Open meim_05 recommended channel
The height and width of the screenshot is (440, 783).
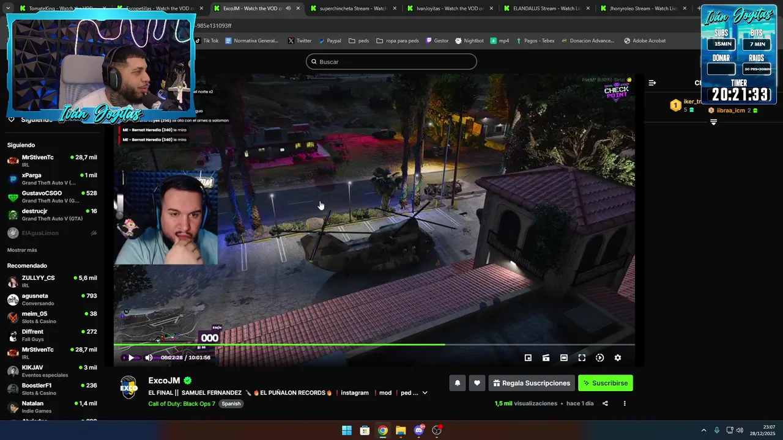point(52,317)
